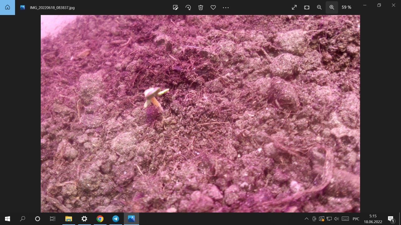Screen dimensions: 401x225
Task: Open the Windows Start menu
Action: [8, 219]
